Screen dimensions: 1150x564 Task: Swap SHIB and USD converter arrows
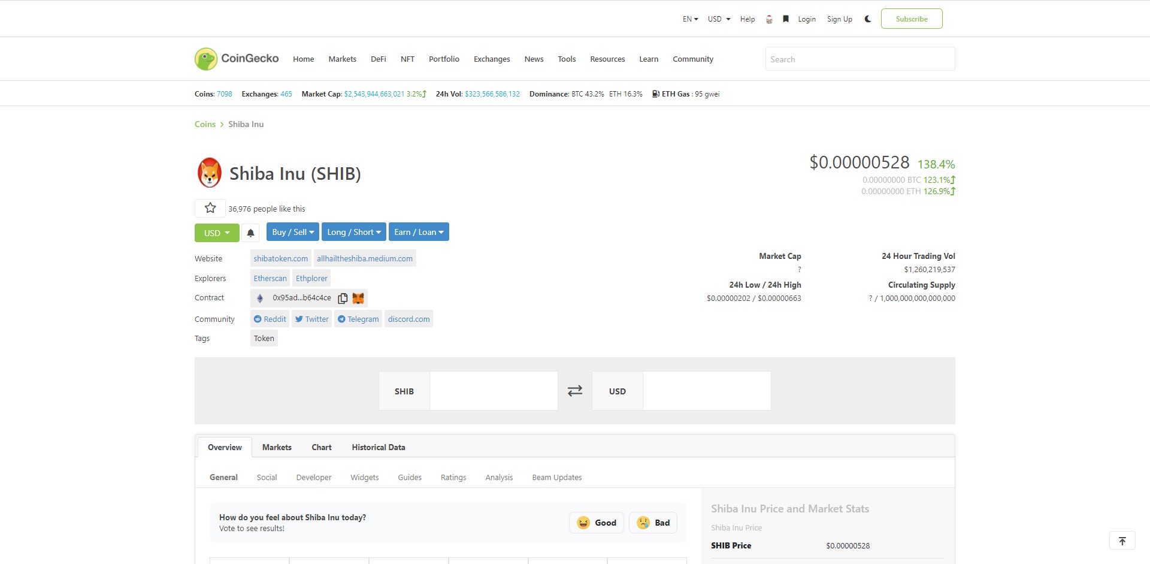tap(575, 391)
